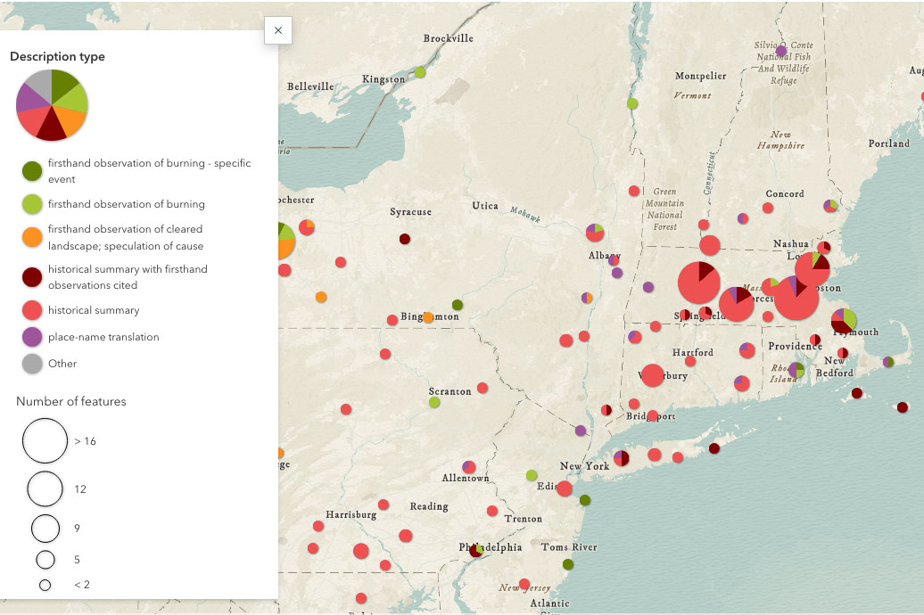Select the purple place-name translation swatch

(32, 337)
